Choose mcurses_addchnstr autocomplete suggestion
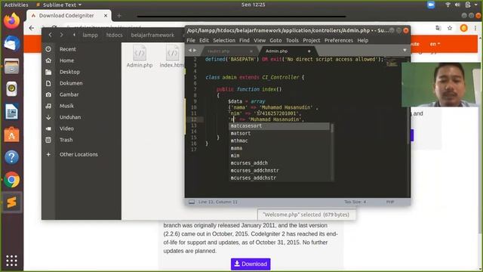Screen dimensions: 483x272 point(279,171)
